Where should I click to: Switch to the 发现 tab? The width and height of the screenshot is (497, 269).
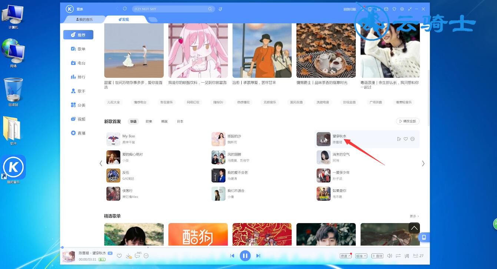tap(124, 19)
